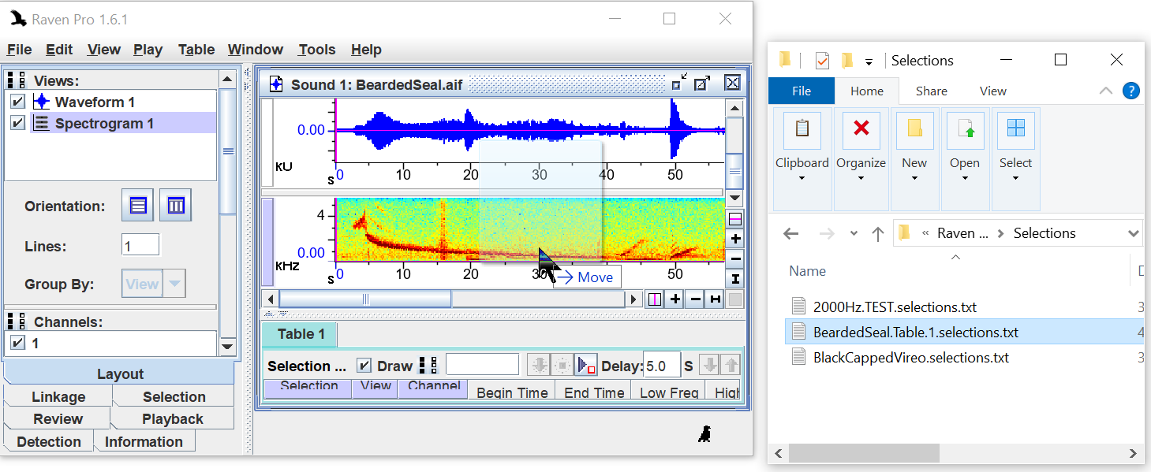The width and height of the screenshot is (1151, 472).
Task: Open the Play menu in Raven Pro
Action: (148, 50)
